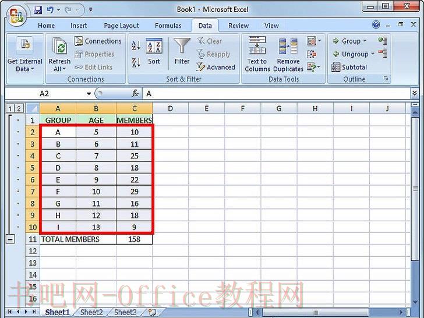Open Excel Help question mark icon
This screenshot has height=318, width=424.
tap(376, 24)
